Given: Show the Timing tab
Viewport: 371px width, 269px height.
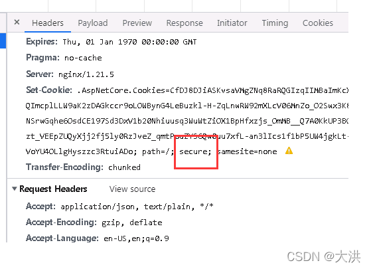Looking at the screenshot, I should (x=275, y=23).
